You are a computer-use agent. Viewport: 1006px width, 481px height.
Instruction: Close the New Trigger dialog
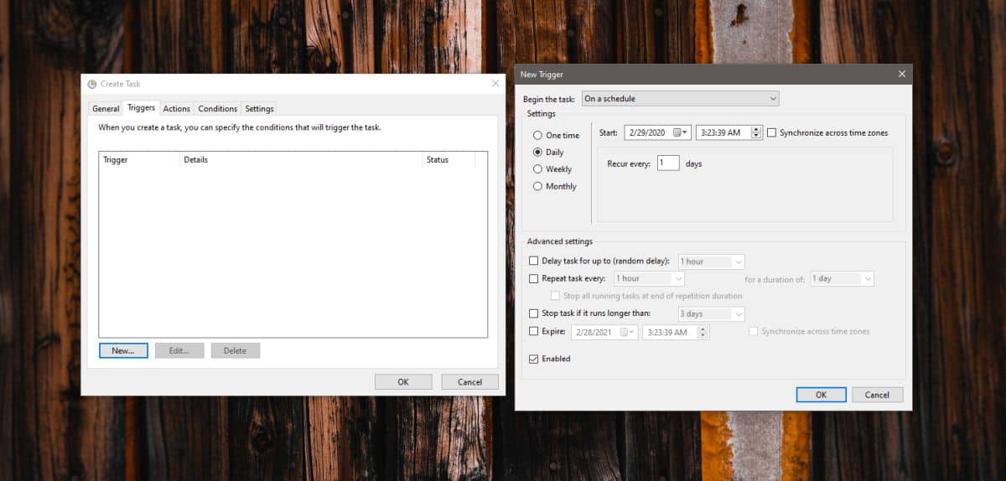tap(901, 75)
